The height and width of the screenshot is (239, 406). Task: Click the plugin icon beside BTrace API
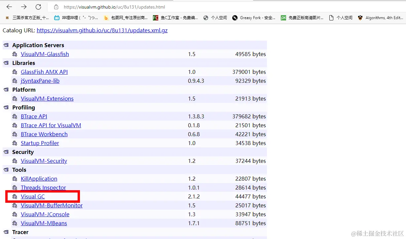(15, 116)
